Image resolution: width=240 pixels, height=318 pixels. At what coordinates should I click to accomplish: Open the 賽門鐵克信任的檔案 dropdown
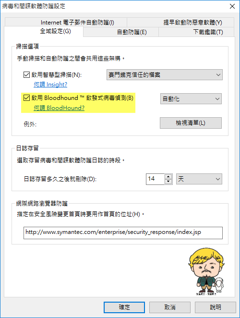pos(165,74)
